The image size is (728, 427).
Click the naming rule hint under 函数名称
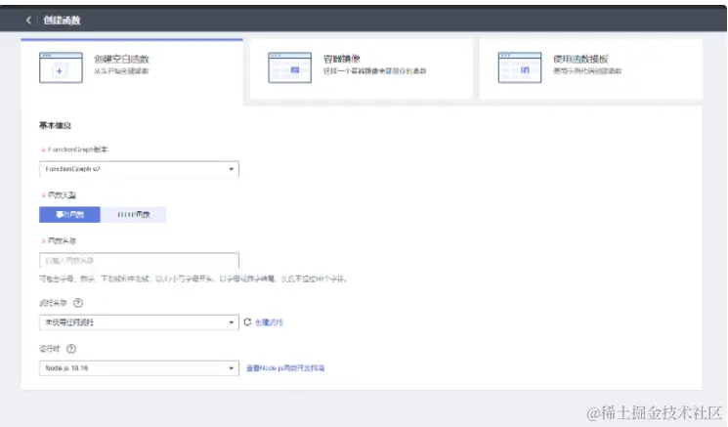(x=193, y=278)
